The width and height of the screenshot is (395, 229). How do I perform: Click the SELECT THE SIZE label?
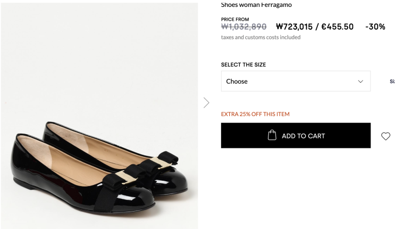(243, 65)
